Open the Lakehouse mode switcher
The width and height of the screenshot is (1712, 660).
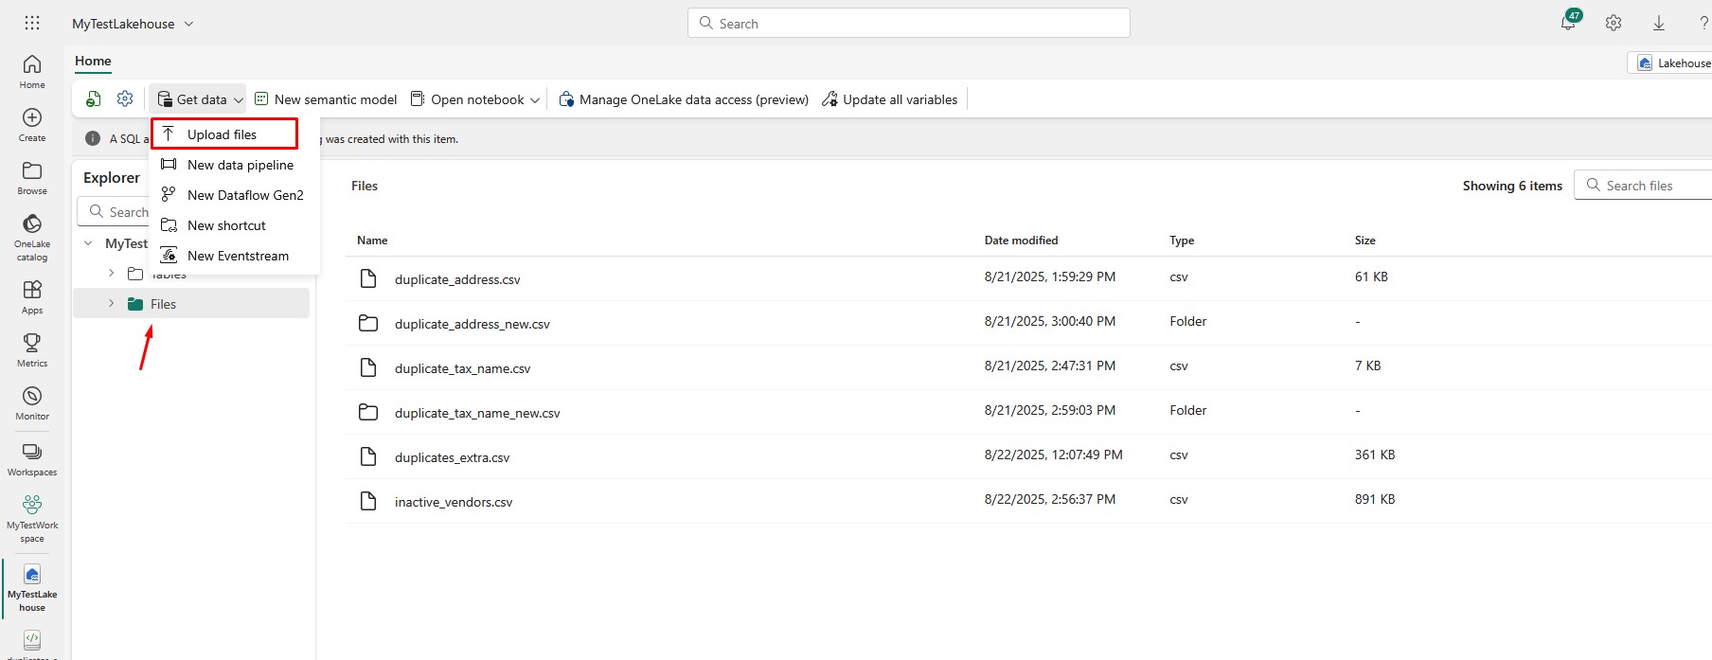1670,63
